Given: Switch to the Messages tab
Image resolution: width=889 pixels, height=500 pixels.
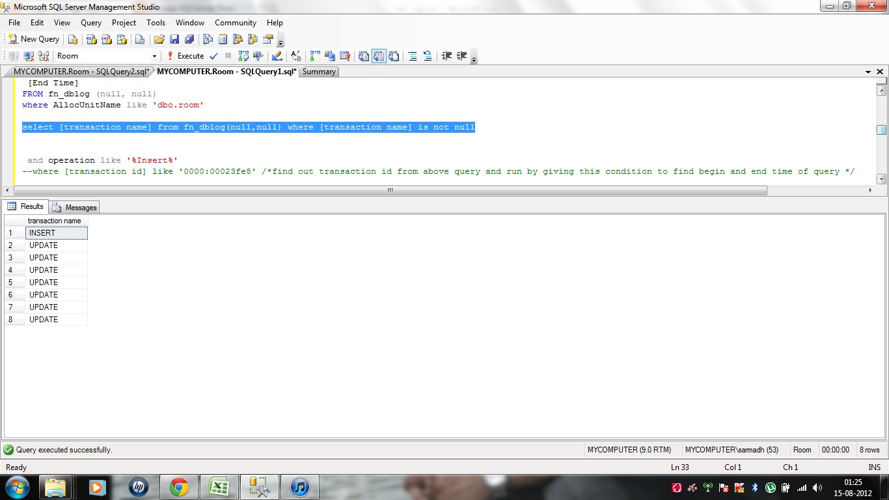Looking at the screenshot, I should 74,207.
